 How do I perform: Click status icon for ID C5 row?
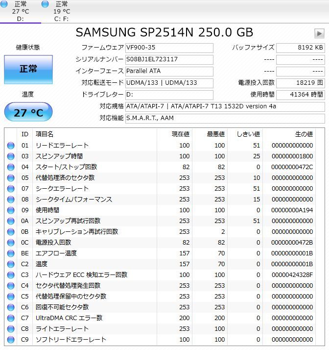(11, 297)
